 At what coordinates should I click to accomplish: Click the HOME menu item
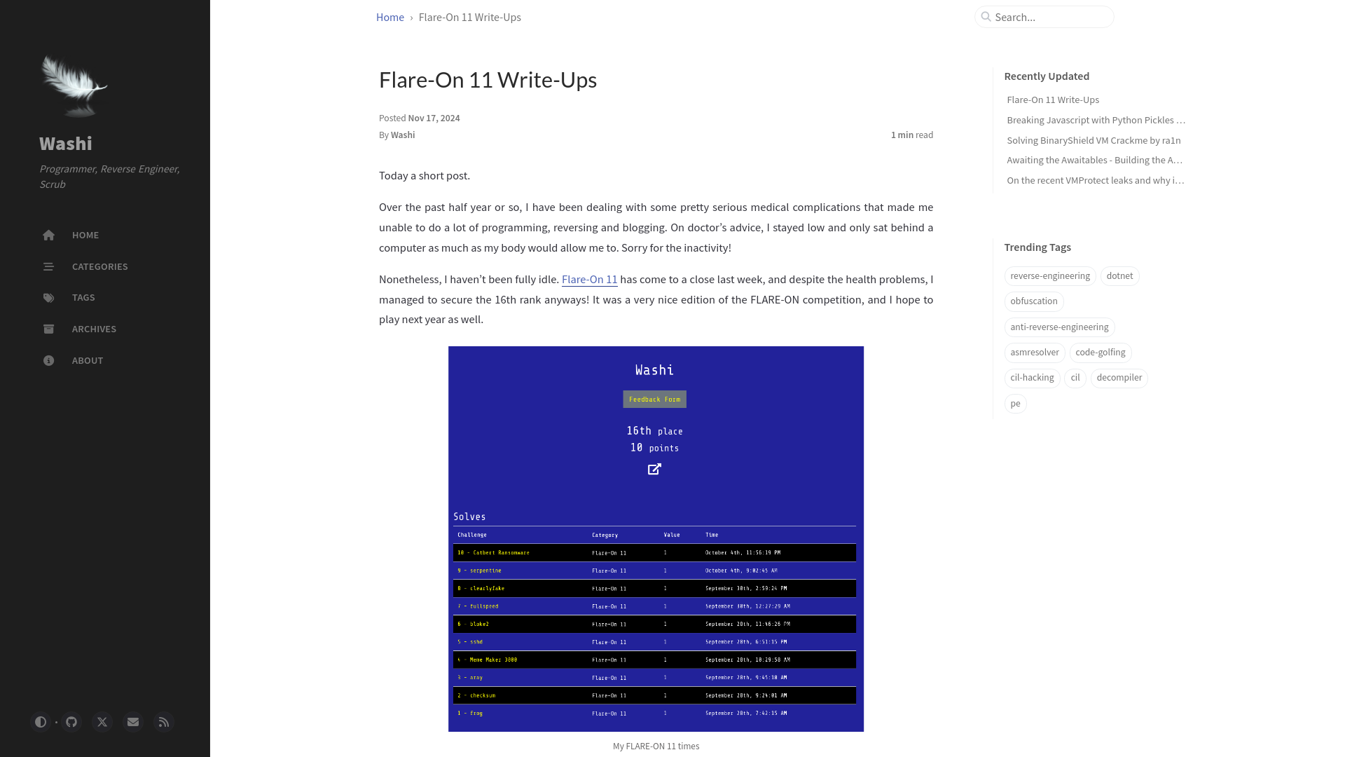pos(85,234)
